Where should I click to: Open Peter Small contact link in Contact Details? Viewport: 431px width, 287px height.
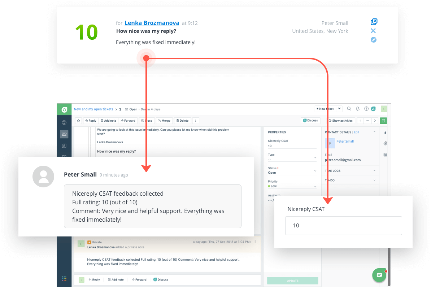tap(345, 141)
